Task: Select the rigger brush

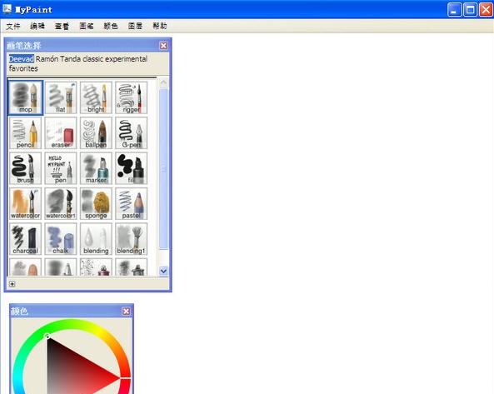Action: pyautogui.click(x=132, y=97)
